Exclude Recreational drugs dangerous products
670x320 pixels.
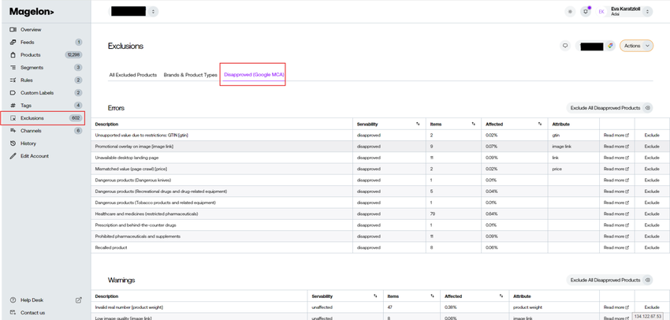pos(652,192)
